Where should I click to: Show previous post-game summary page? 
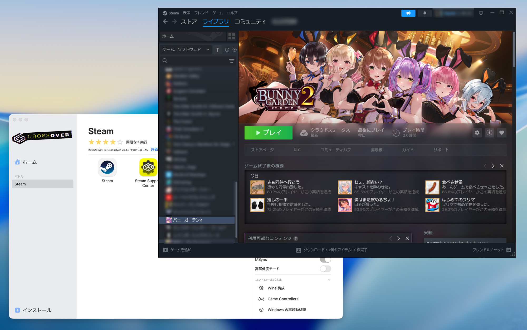(x=485, y=166)
